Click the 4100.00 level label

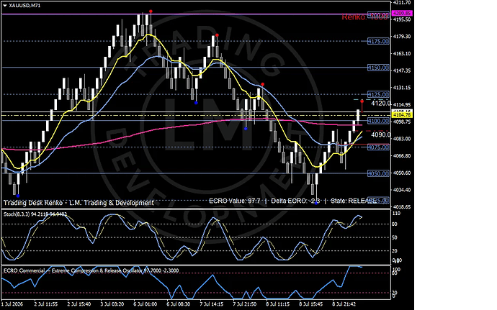378,121
